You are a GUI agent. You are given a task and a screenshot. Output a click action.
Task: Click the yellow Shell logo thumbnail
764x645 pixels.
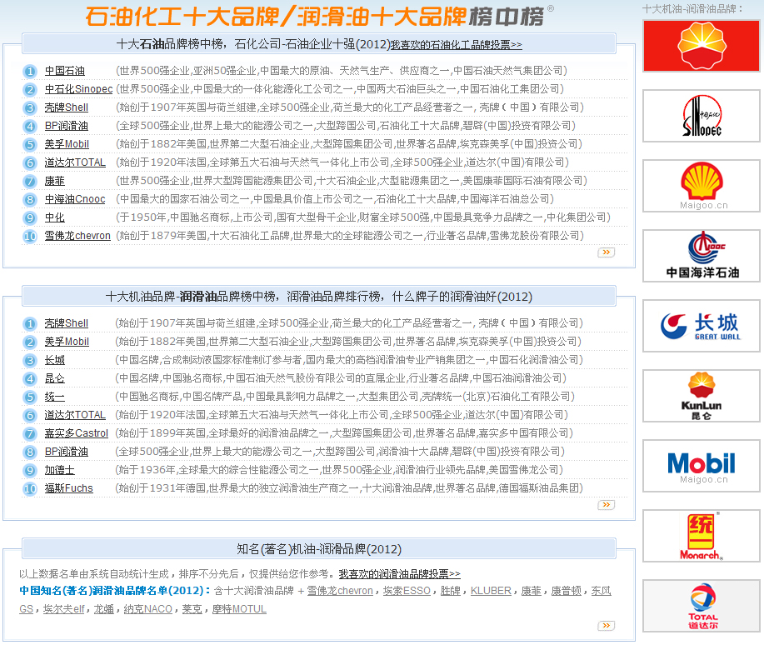pos(702,186)
